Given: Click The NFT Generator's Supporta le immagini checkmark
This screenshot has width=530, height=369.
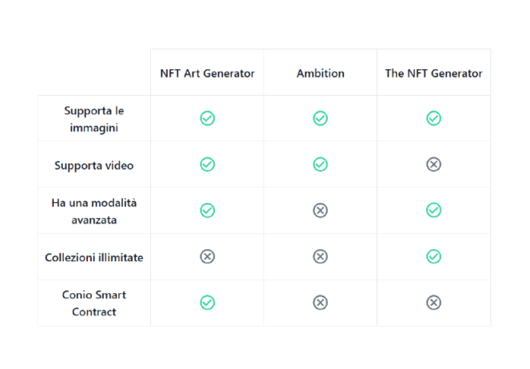Looking at the screenshot, I should tap(434, 118).
